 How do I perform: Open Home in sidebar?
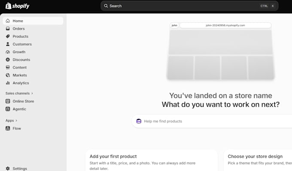point(33,21)
